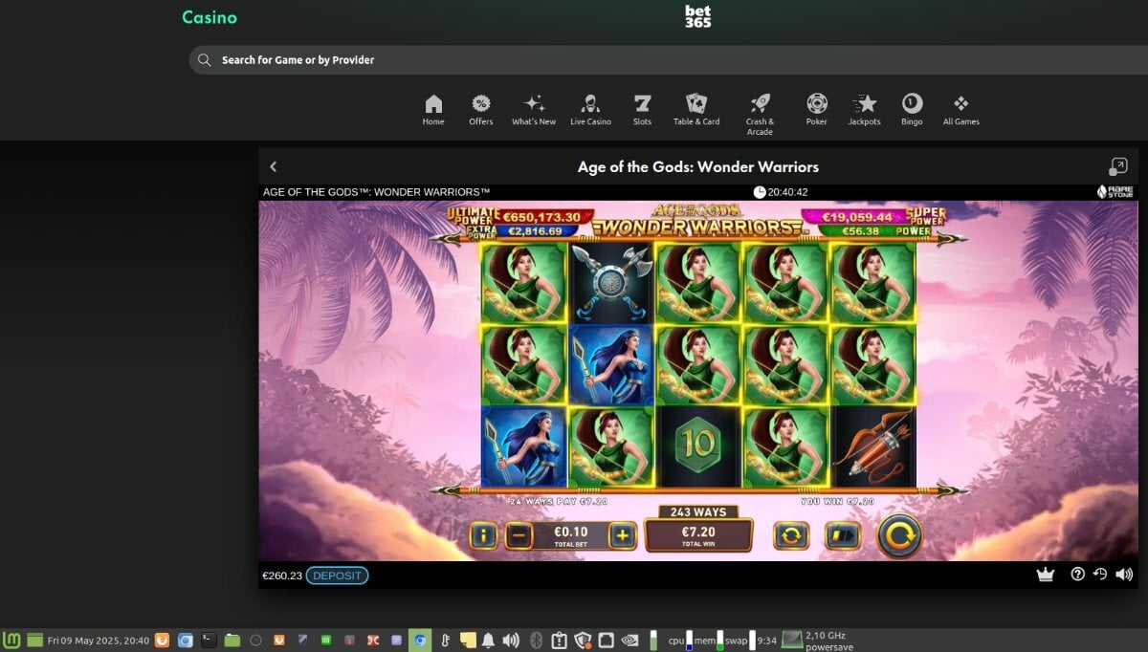Screen dimensions: 1148x652
Task: Click the search magnifier icon
Action: click(204, 60)
